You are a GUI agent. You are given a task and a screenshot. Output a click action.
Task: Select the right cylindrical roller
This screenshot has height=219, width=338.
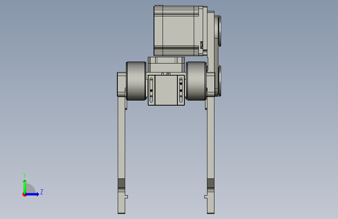(196, 81)
